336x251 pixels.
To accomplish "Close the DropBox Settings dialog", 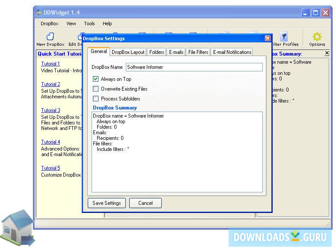I will pyautogui.click(x=268, y=38).
